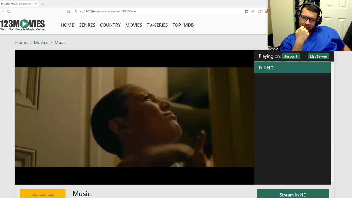This screenshot has width=352, height=198.
Task: Open the List Server button
Action: click(x=318, y=56)
